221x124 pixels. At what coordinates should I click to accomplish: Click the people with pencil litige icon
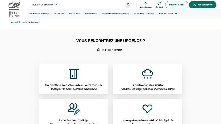[x=74, y=109]
